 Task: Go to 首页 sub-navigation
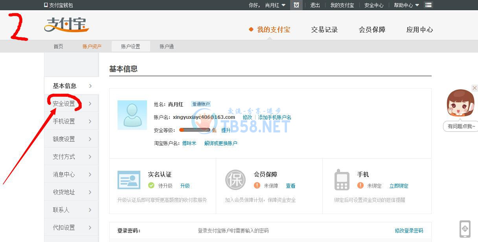click(x=58, y=46)
